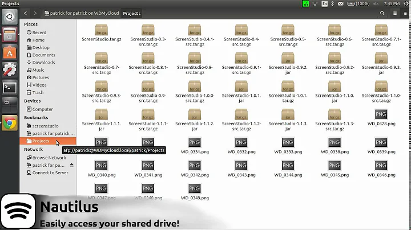Go back with the left arrow button
This screenshot has height=230, width=411.
pyautogui.click(x=26, y=13)
